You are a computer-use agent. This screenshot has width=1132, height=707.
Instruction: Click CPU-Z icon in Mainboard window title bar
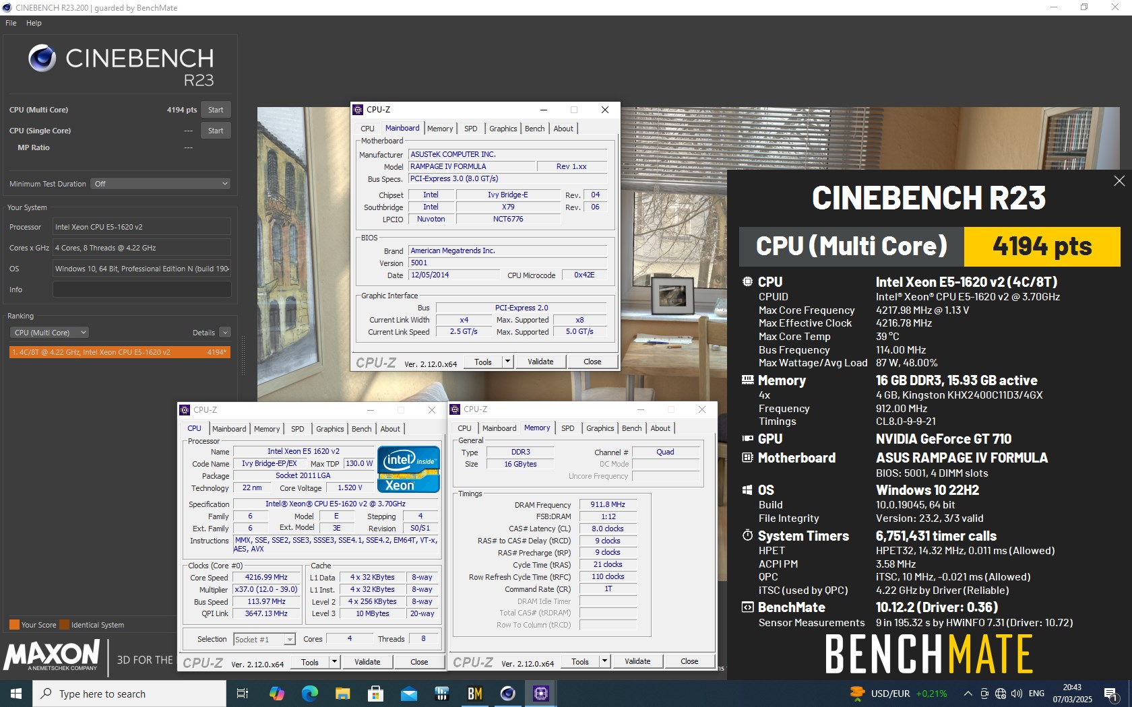click(358, 110)
